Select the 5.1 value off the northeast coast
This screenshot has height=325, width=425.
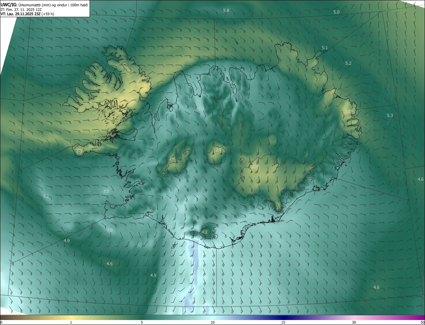[325, 48]
